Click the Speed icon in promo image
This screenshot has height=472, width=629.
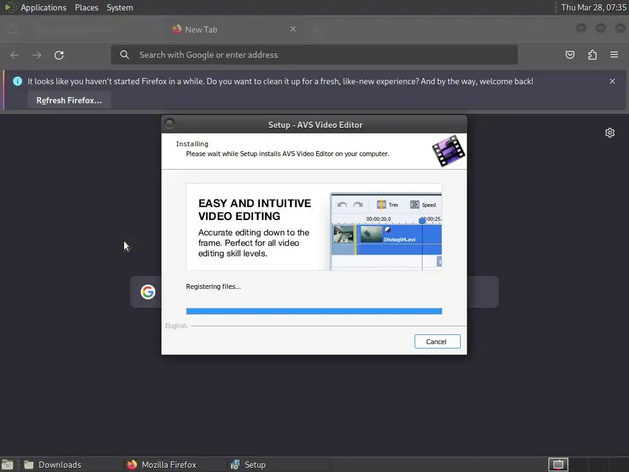pos(415,205)
